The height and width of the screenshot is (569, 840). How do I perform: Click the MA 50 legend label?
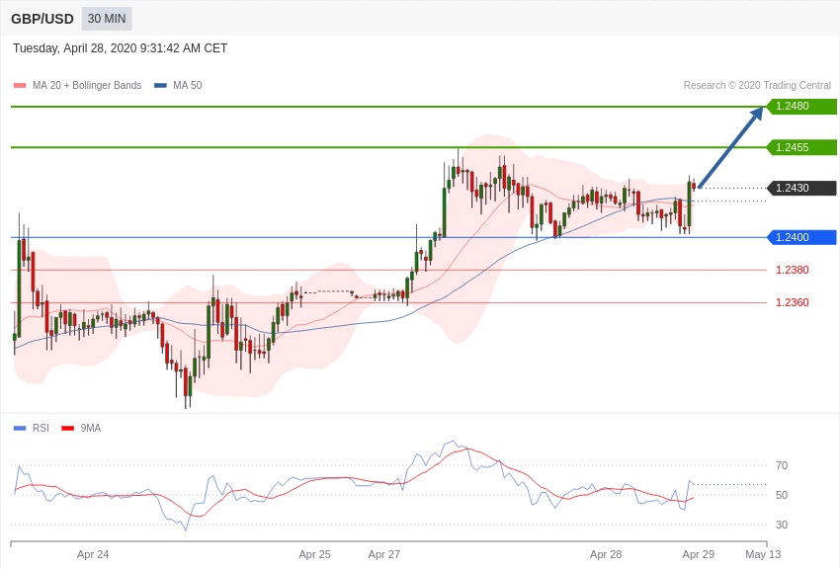coord(187,85)
